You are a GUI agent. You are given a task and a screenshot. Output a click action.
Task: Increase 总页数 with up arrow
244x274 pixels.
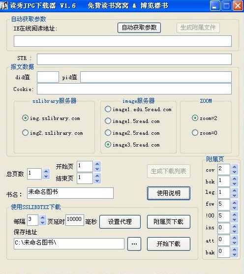tap(46, 171)
